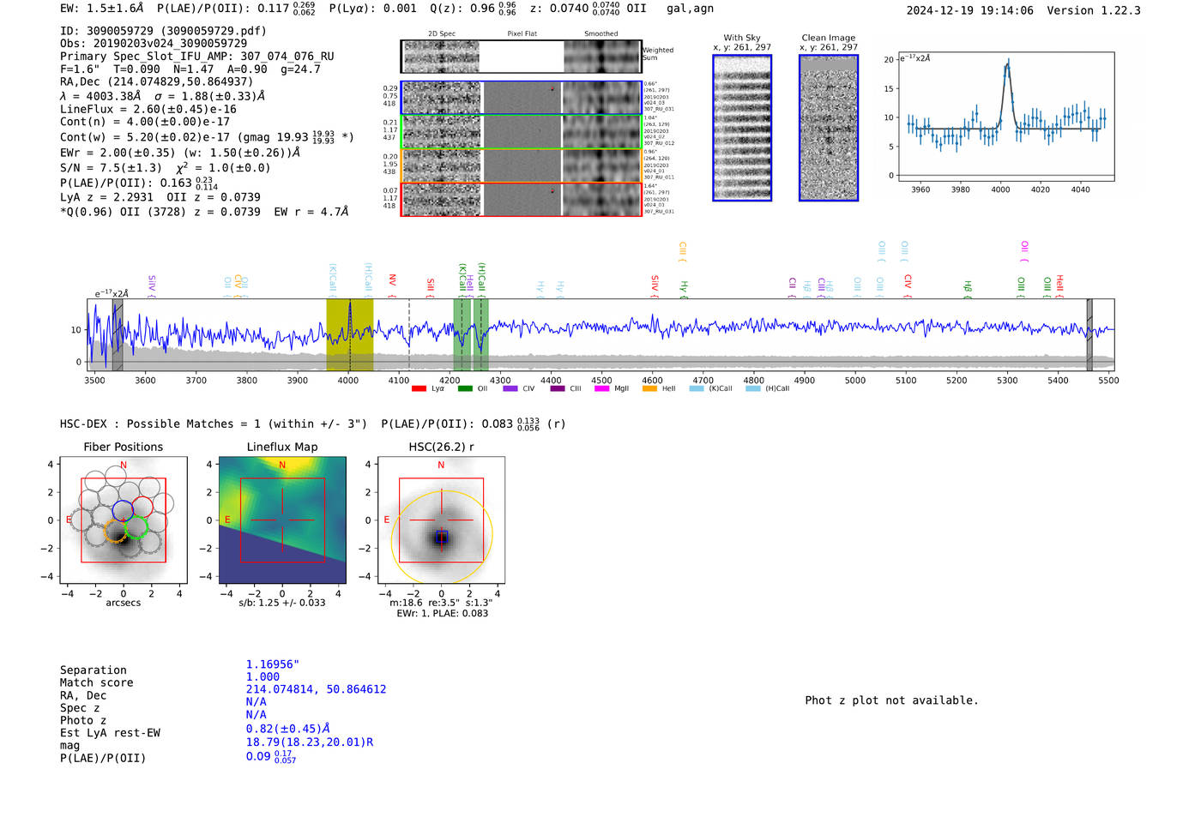Click the dashed gray line near 4120 Å
The image size is (1201, 817).
409,334
